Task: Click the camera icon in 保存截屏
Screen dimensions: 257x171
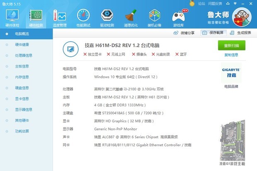Action: [x=204, y=33]
